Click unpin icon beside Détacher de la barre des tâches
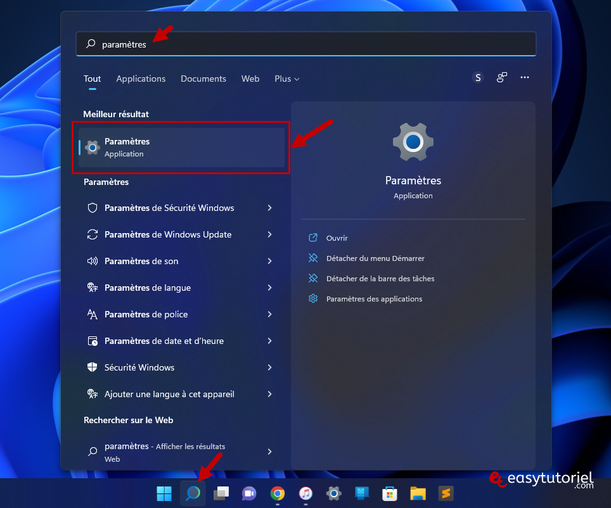The image size is (611, 508). pos(313,278)
